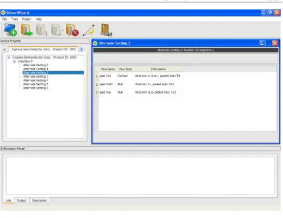Click the second greyed-out save-as icon
This screenshot has height=218, width=283.
pyautogui.click(x=57, y=30)
